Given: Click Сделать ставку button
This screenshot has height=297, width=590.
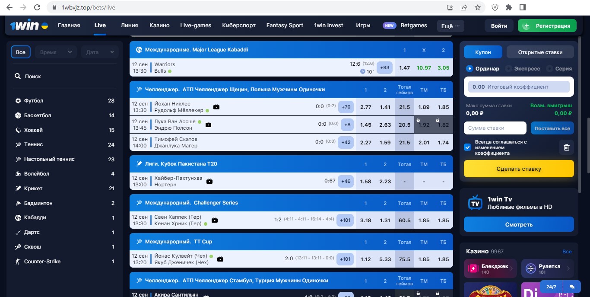Looking at the screenshot, I should [x=519, y=169].
